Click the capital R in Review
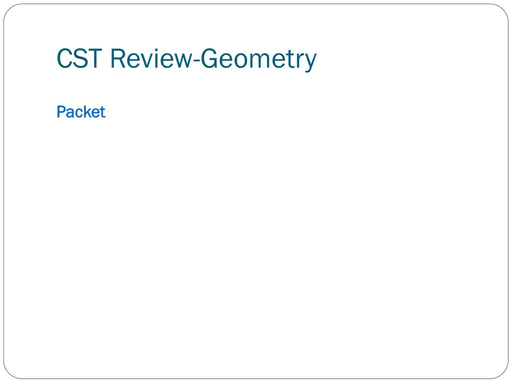This screenshot has height=384, width=512. [x=118, y=58]
